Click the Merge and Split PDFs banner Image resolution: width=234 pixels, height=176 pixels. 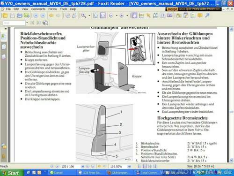tap(193, 9)
